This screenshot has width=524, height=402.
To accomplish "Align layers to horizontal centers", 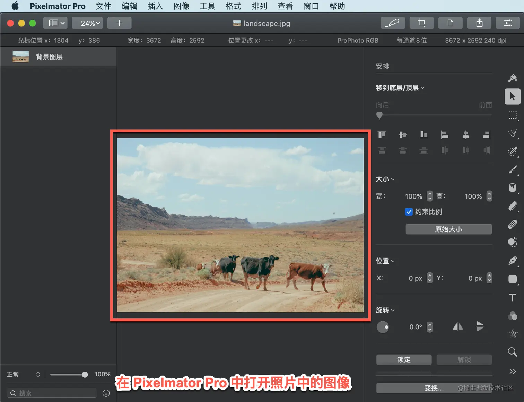I will [466, 134].
